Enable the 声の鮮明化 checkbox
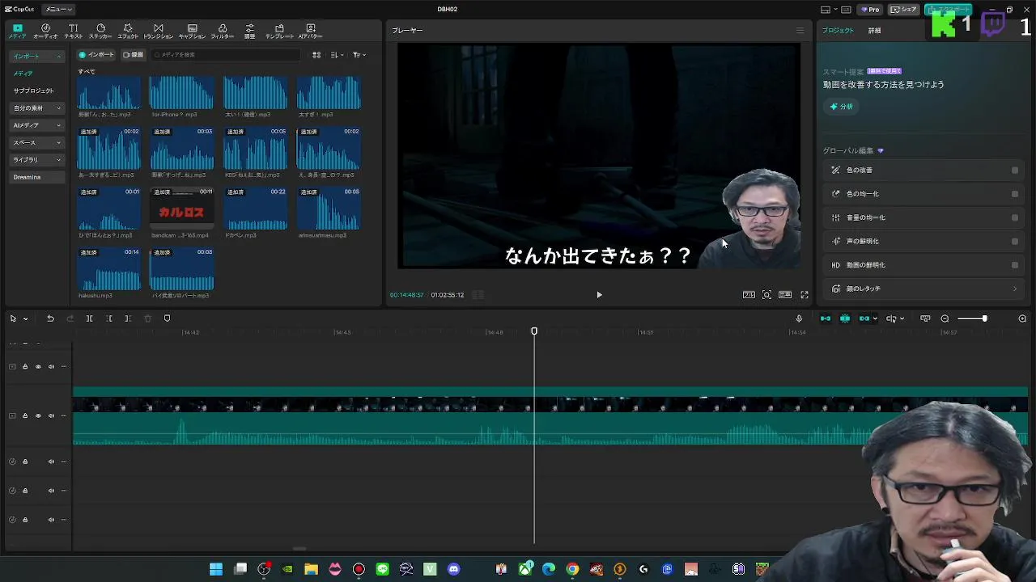This screenshot has width=1036, height=582. [1014, 241]
